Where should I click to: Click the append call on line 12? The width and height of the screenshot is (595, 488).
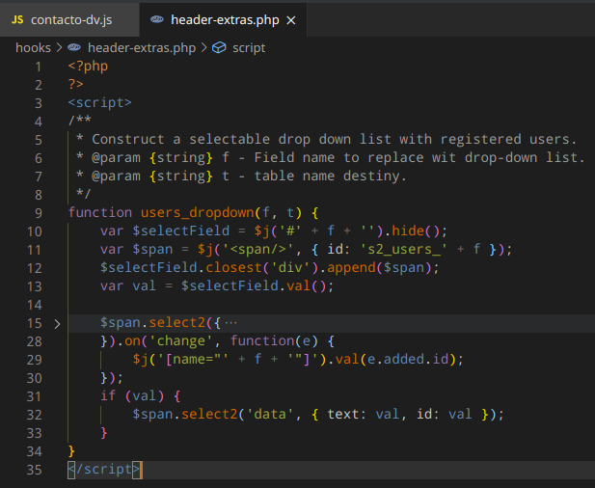click(351, 268)
